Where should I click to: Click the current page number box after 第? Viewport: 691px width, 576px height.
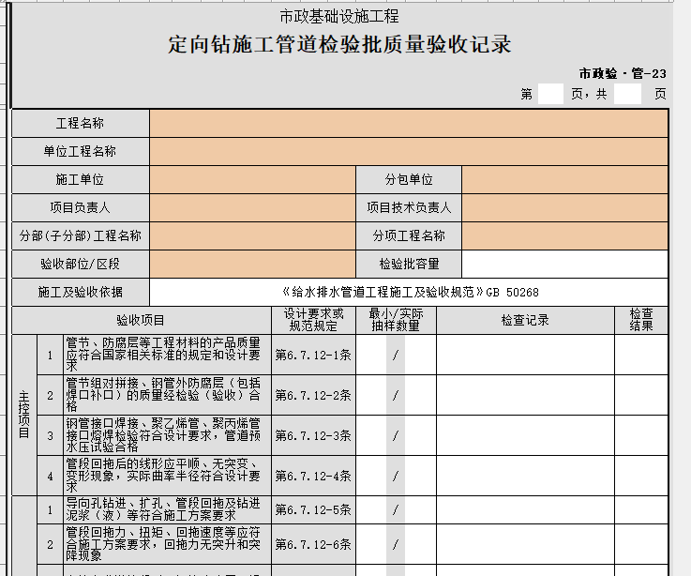551,94
